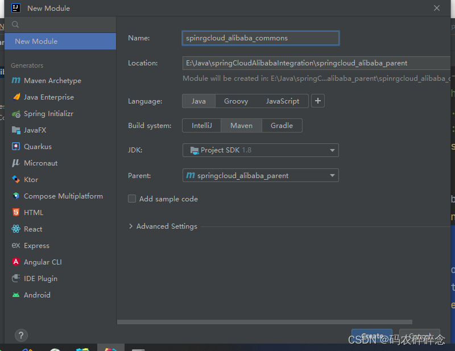
Task: Click the Quarkus generator icon
Action: [16, 146]
